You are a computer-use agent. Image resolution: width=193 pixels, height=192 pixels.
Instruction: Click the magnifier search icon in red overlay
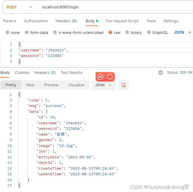pyautogui.click(x=110, y=77)
